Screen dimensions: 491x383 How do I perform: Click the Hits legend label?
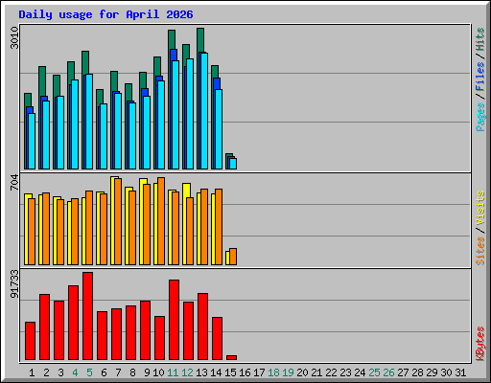pyautogui.click(x=480, y=39)
